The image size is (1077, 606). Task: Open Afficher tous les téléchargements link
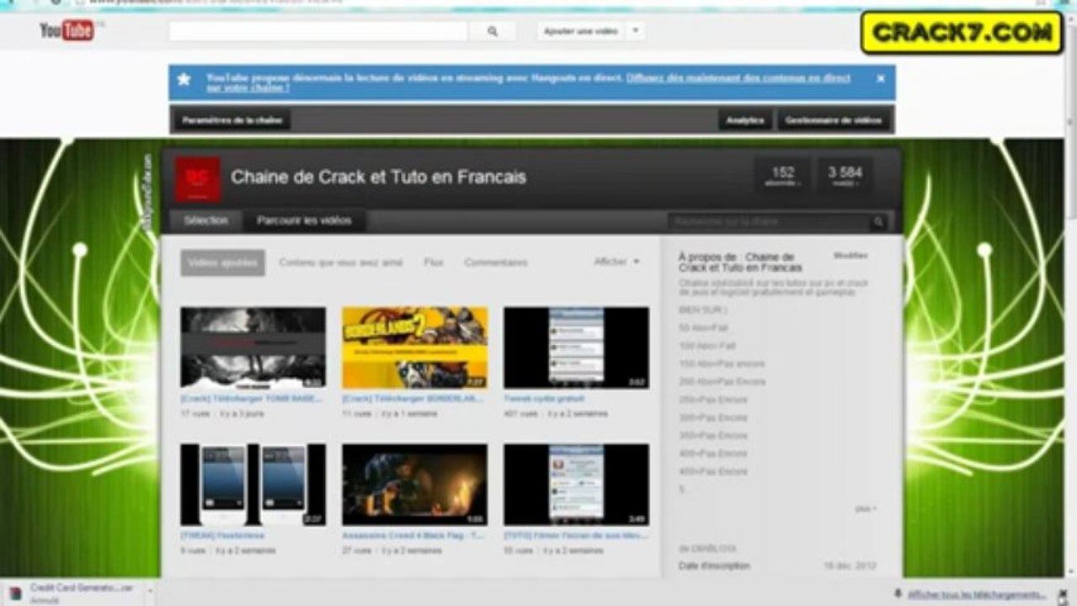click(x=976, y=594)
